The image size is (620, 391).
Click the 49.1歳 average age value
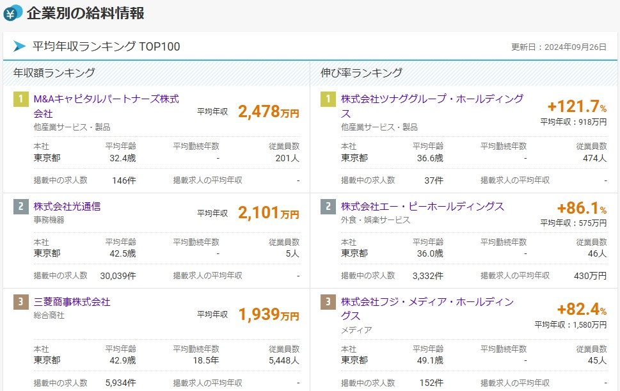430,360
